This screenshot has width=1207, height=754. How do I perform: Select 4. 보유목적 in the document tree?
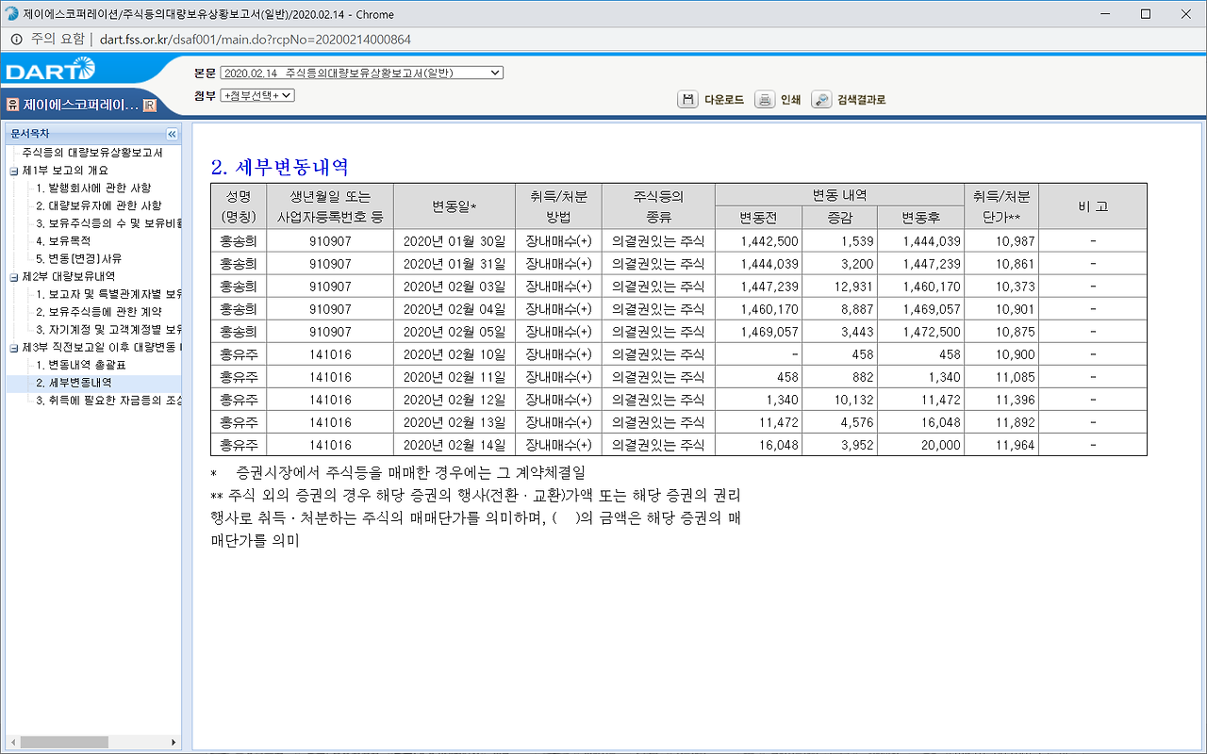61,243
